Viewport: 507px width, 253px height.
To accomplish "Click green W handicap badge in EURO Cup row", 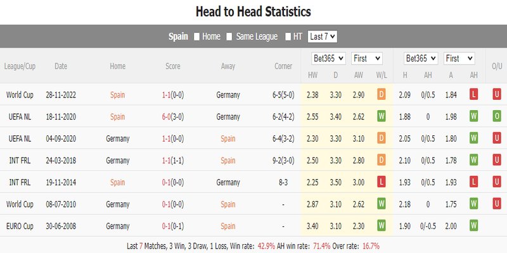I will (x=473, y=226).
